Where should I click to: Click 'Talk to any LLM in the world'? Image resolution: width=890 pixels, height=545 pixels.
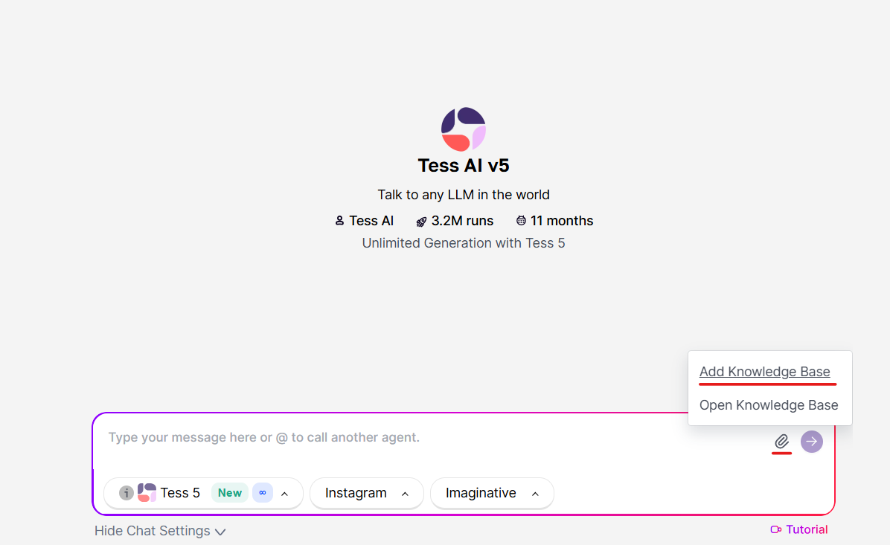463,195
